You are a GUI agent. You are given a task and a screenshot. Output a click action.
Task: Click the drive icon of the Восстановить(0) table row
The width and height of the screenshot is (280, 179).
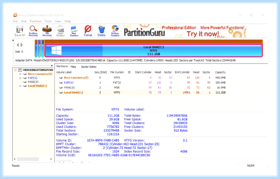coord(61,78)
